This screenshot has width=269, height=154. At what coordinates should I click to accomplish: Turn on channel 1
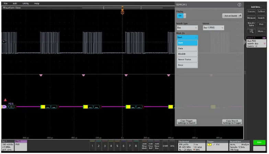point(92,146)
